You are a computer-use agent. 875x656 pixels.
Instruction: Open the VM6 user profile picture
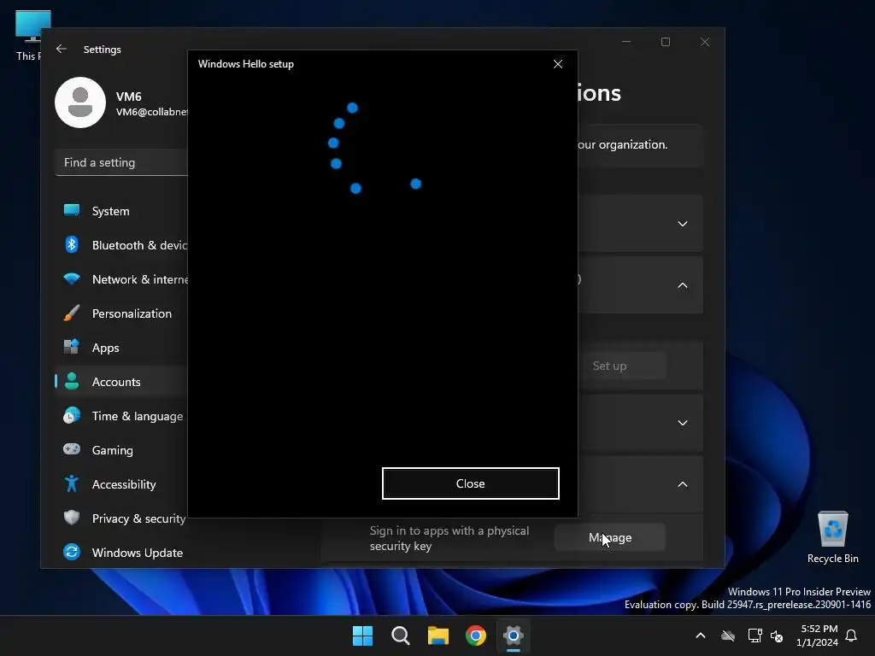(x=80, y=102)
